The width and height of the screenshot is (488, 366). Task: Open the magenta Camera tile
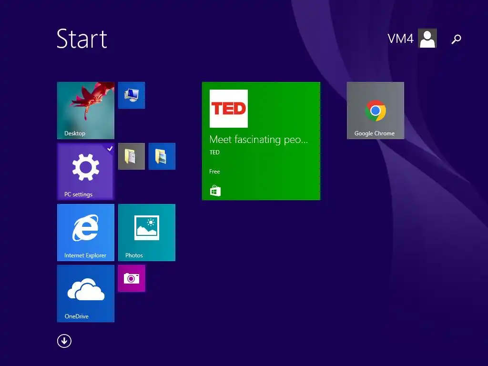pyautogui.click(x=132, y=278)
